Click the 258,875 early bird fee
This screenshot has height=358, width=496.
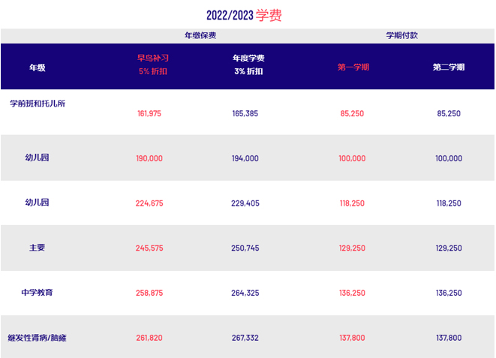click(x=150, y=293)
